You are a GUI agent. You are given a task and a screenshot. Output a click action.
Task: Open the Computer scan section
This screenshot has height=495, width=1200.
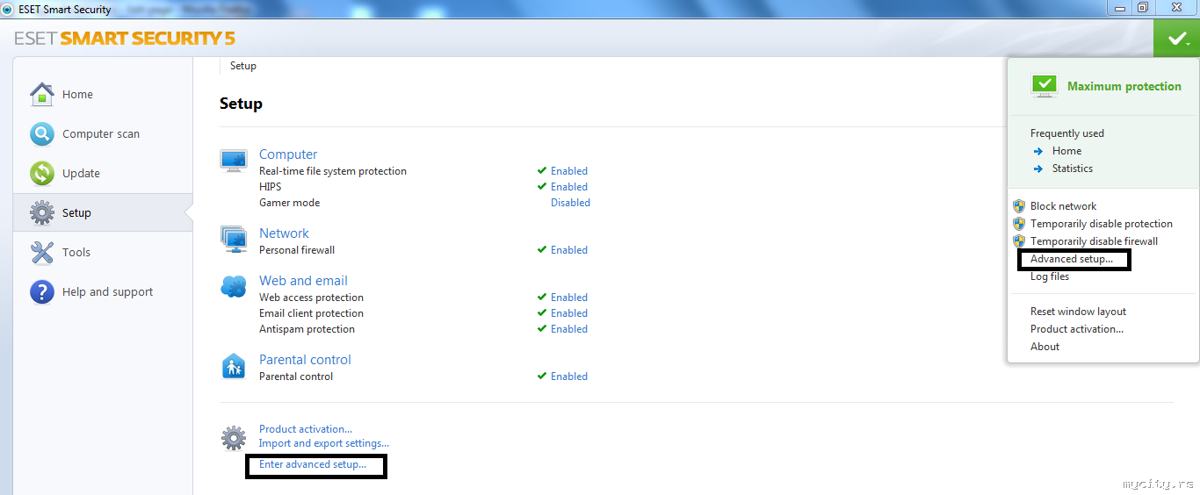[103, 133]
